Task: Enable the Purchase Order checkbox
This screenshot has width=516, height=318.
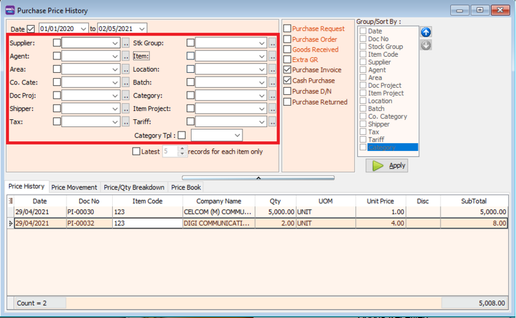Action: tap(287, 39)
